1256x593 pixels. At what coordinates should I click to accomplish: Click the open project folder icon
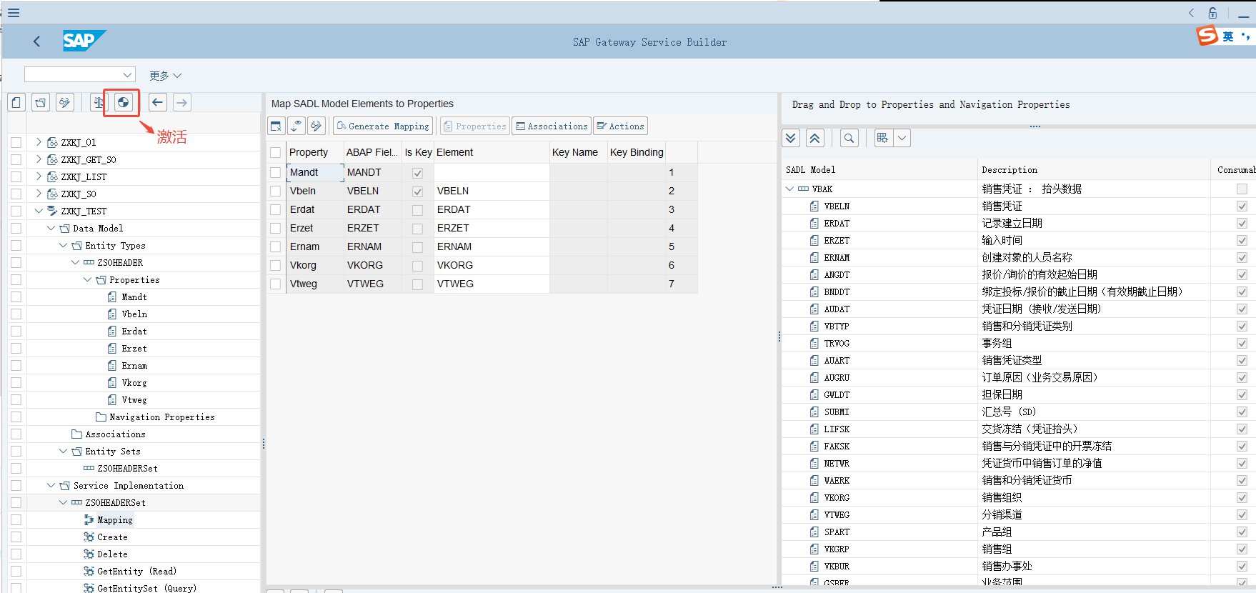[41, 102]
